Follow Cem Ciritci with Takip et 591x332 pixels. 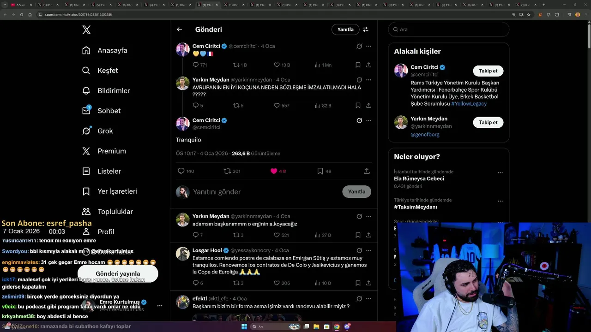pos(488,71)
